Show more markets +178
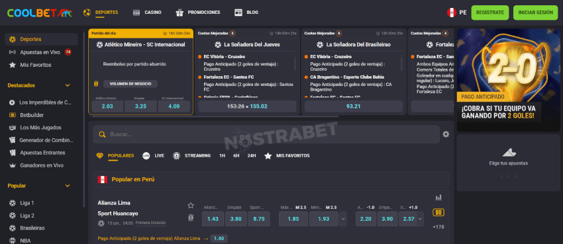Viewport: 563px width, 244px height. pos(438,227)
